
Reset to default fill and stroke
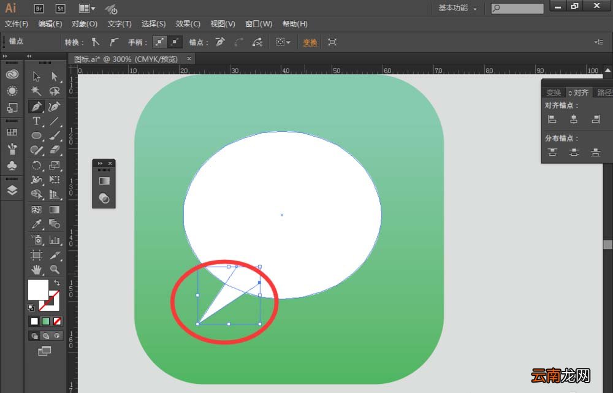(31, 308)
